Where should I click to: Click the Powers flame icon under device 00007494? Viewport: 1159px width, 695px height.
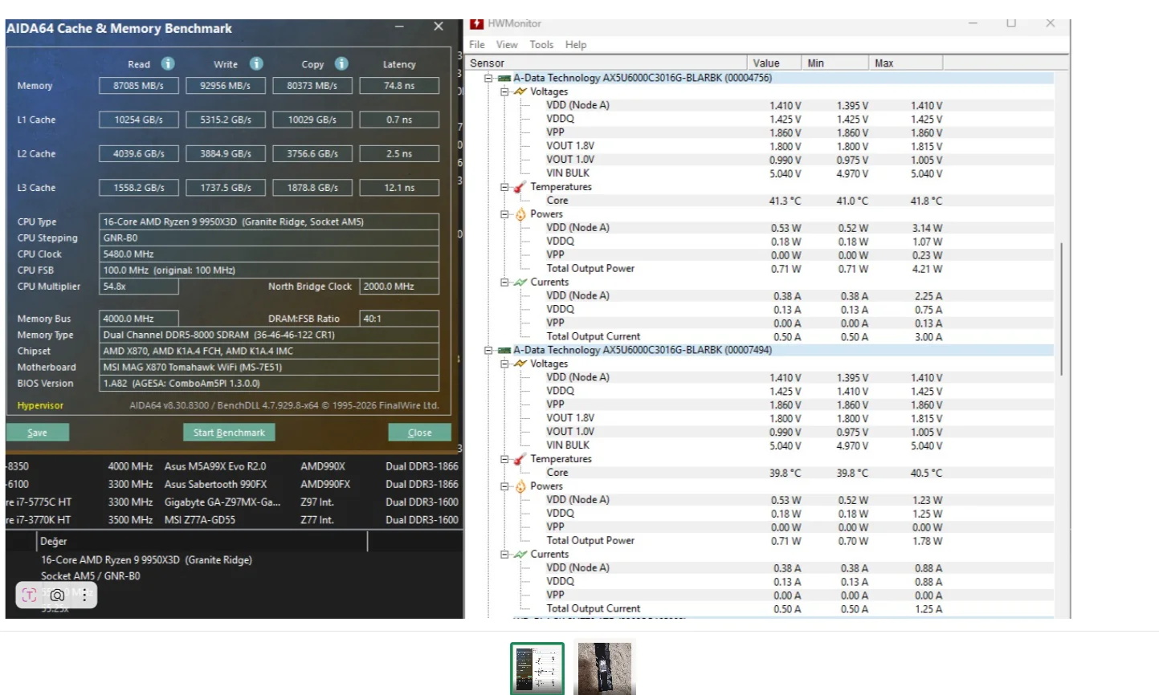point(520,486)
